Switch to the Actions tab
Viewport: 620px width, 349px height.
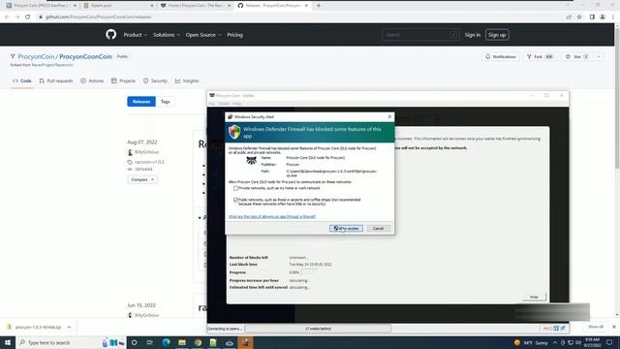click(92, 80)
